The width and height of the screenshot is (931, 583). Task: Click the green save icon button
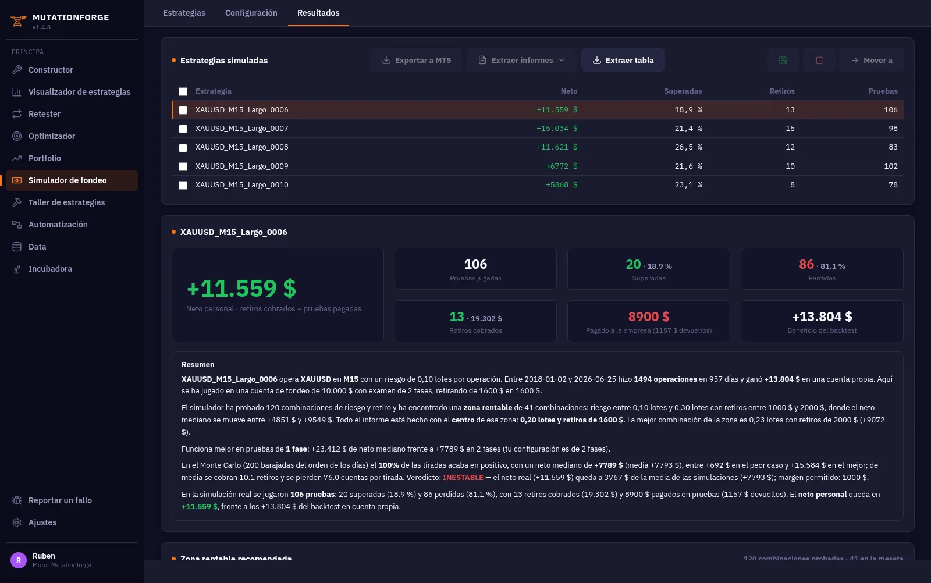[783, 60]
